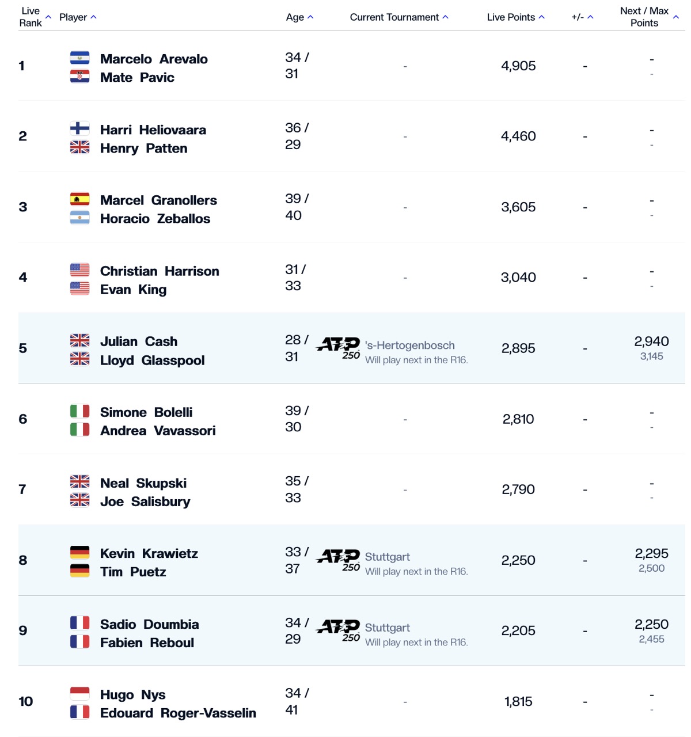
Task: Click El Salvador flag beside Marcelo Arevalo
Action: [79, 58]
